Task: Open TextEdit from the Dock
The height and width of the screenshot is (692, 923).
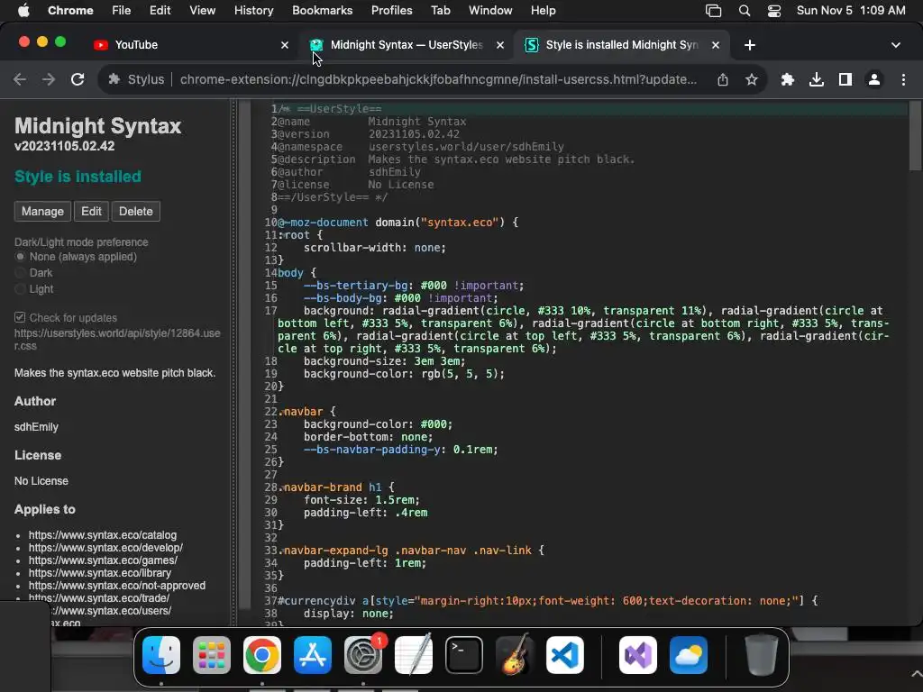Action: click(413, 655)
